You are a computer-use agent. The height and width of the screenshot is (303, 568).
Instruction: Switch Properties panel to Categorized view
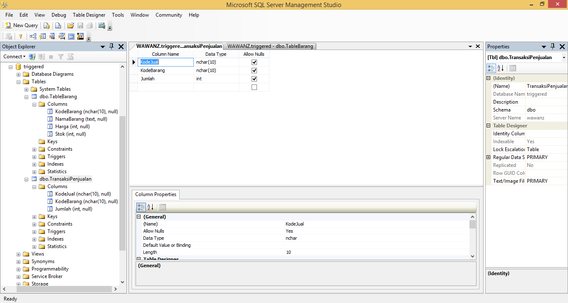[x=491, y=68]
